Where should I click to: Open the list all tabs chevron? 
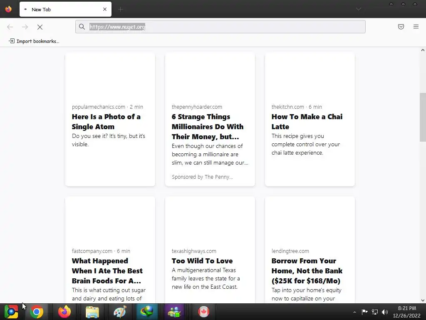(x=359, y=9)
